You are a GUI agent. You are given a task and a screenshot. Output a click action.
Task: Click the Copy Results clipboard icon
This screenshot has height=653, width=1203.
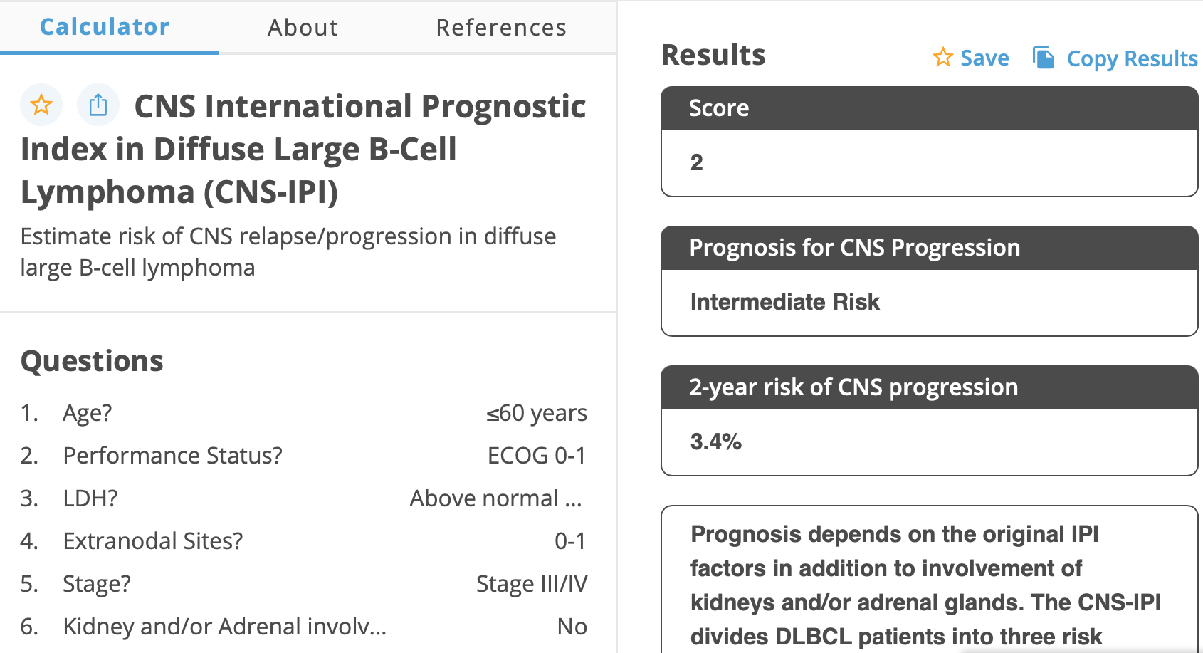tap(1044, 58)
